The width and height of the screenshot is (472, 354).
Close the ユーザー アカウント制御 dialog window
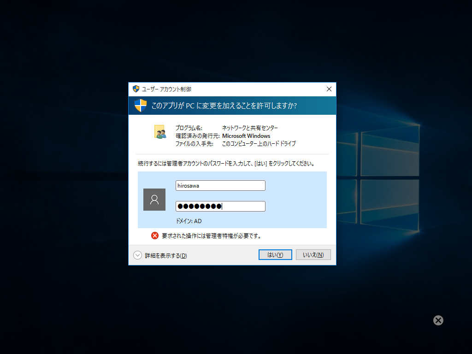coord(329,89)
